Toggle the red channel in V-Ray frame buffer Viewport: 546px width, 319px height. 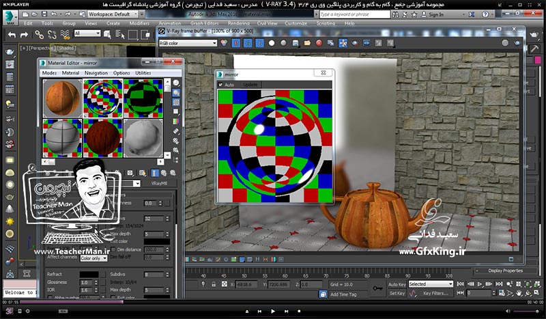point(236,43)
